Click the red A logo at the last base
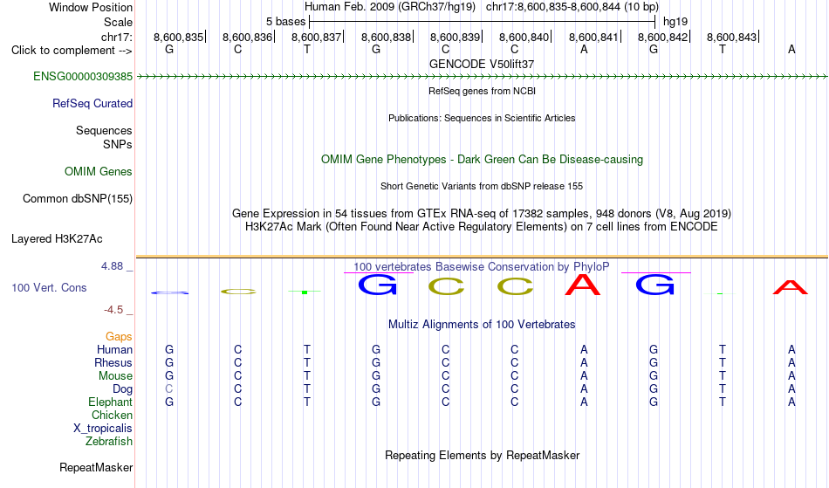The height and width of the screenshot is (488, 829). click(x=791, y=287)
